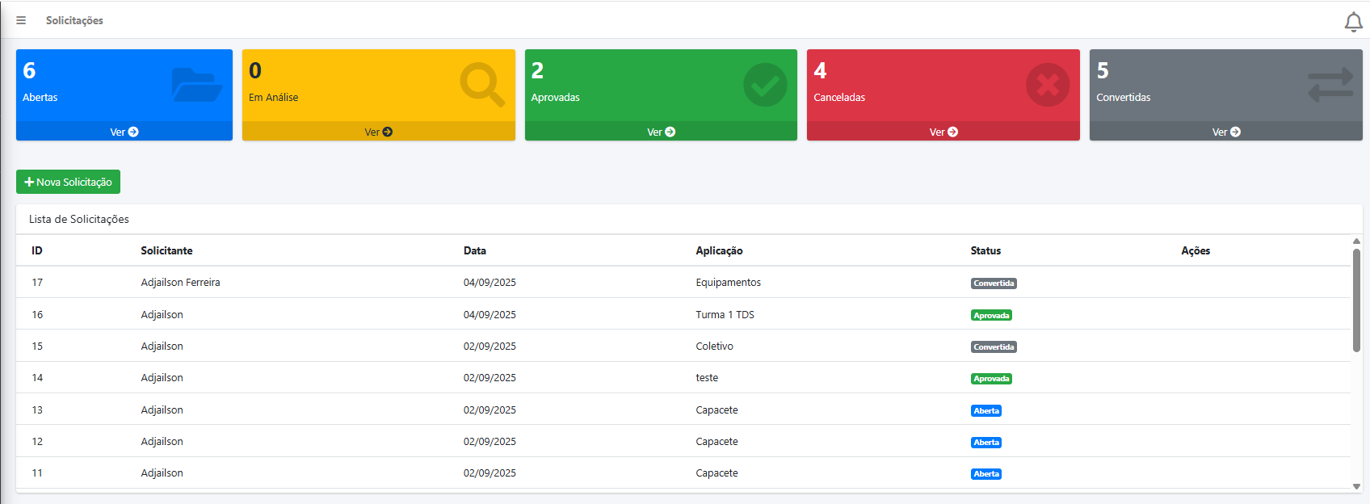Click the table scrollbar up arrow
The height and width of the screenshot is (504, 1370).
tap(1356, 241)
